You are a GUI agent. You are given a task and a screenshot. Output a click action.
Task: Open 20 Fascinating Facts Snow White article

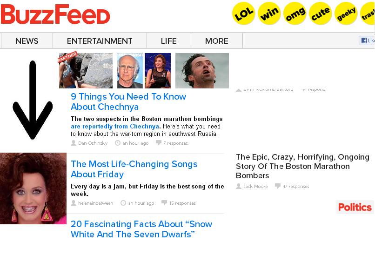[141, 229]
